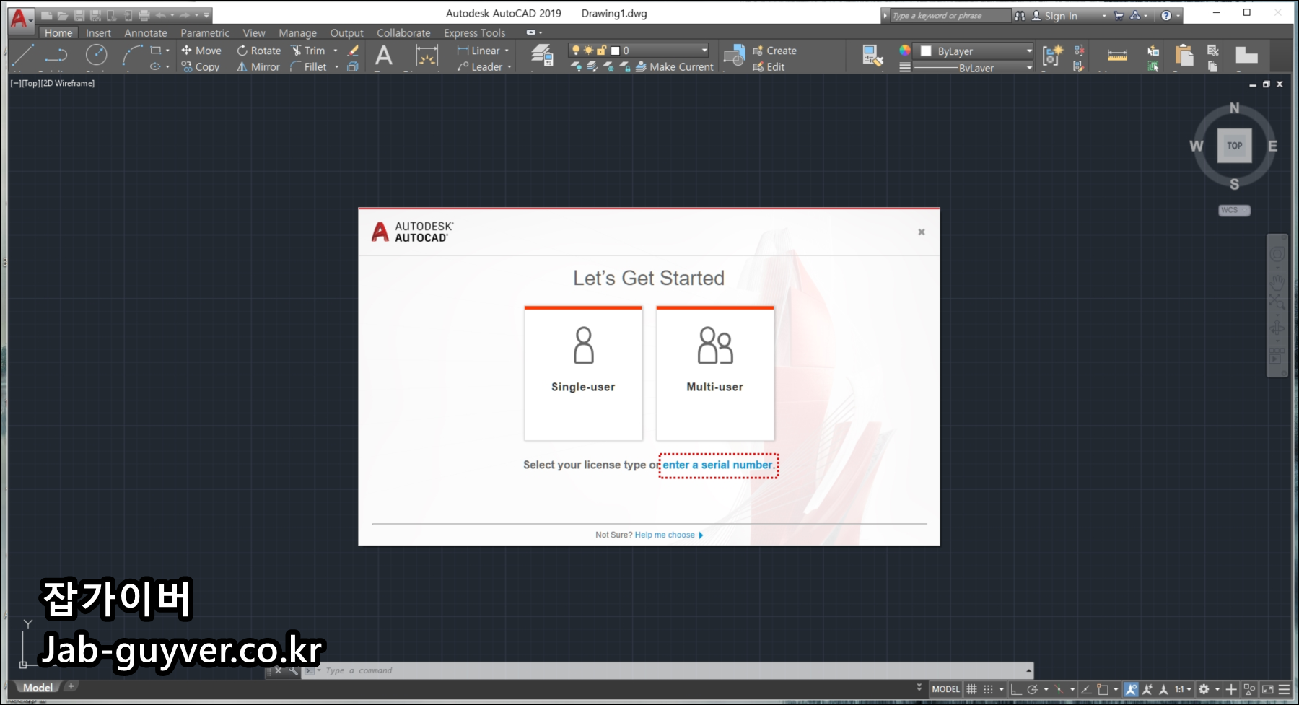This screenshot has height=705, width=1299.
Task: Switch to the Insert ribbon tab
Action: [98, 32]
